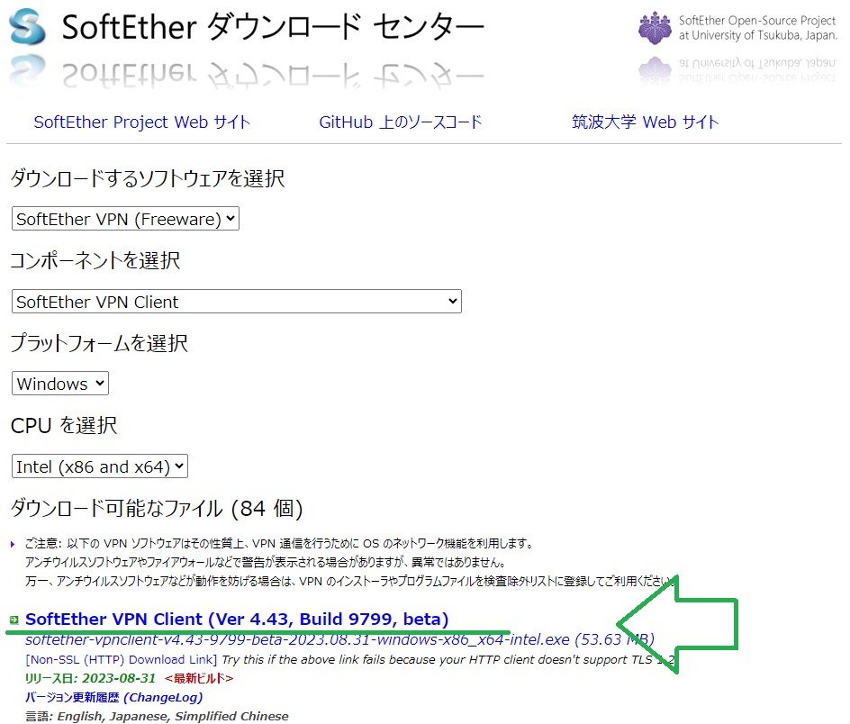
Task: Click the SoftEther "S" logo icon
Action: (27, 27)
